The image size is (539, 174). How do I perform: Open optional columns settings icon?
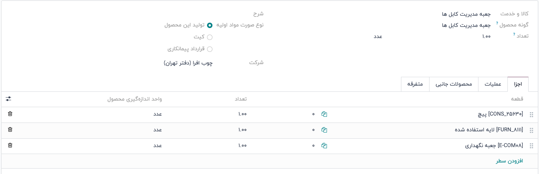[x=8, y=99]
